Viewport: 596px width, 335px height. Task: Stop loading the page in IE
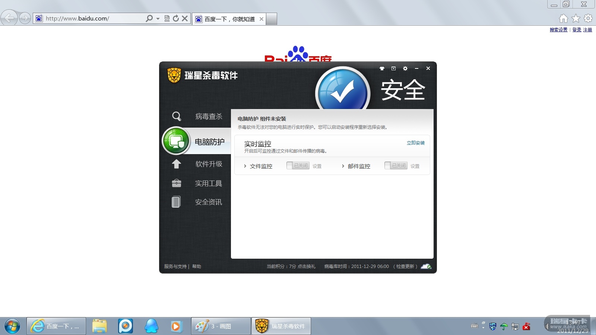pyautogui.click(x=185, y=18)
